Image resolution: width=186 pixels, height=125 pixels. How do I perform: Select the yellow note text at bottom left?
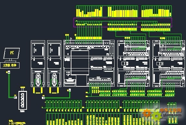point(17,122)
